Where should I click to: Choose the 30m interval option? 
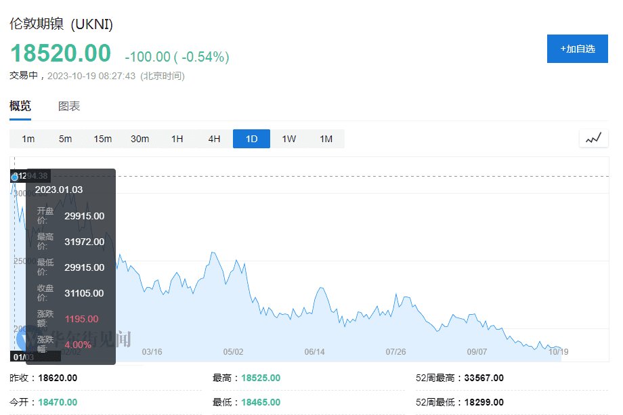(x=140, y=139)
